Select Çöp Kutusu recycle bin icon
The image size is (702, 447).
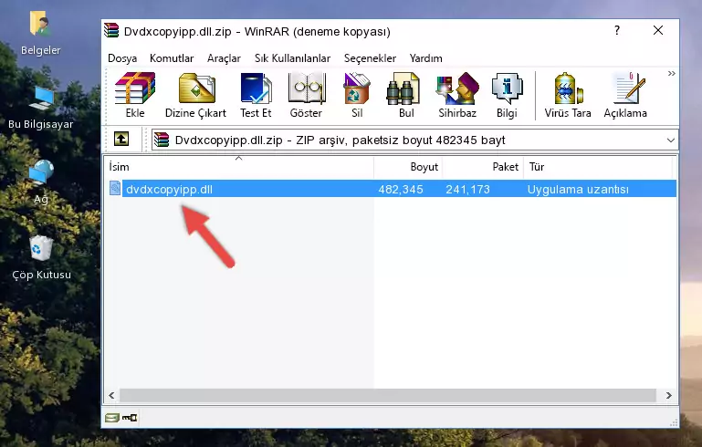41,257
